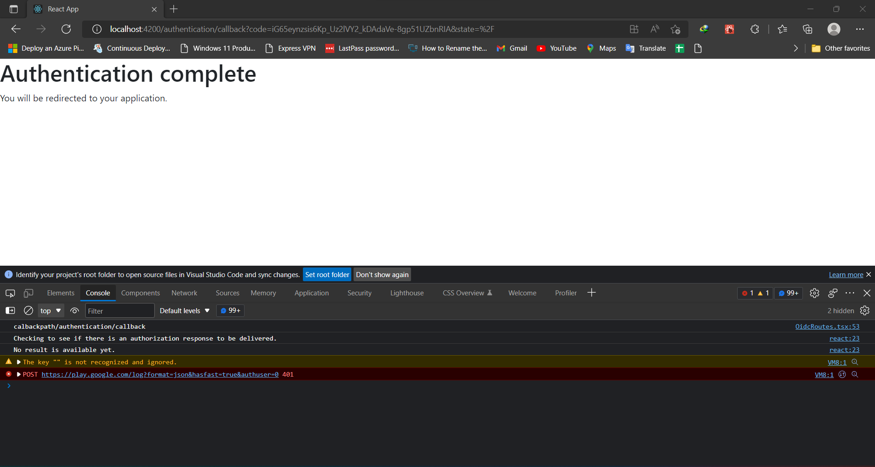The image size is (875, 467).
Task: Click the Set root folder button
Action: tap(327, 274)
